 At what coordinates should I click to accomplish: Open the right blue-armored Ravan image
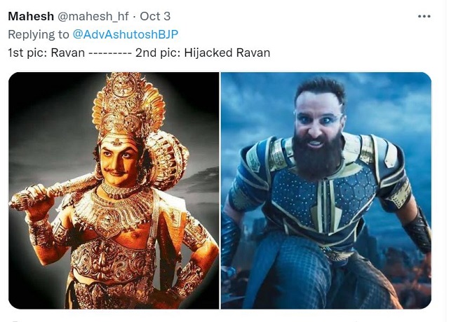[326, 190]
